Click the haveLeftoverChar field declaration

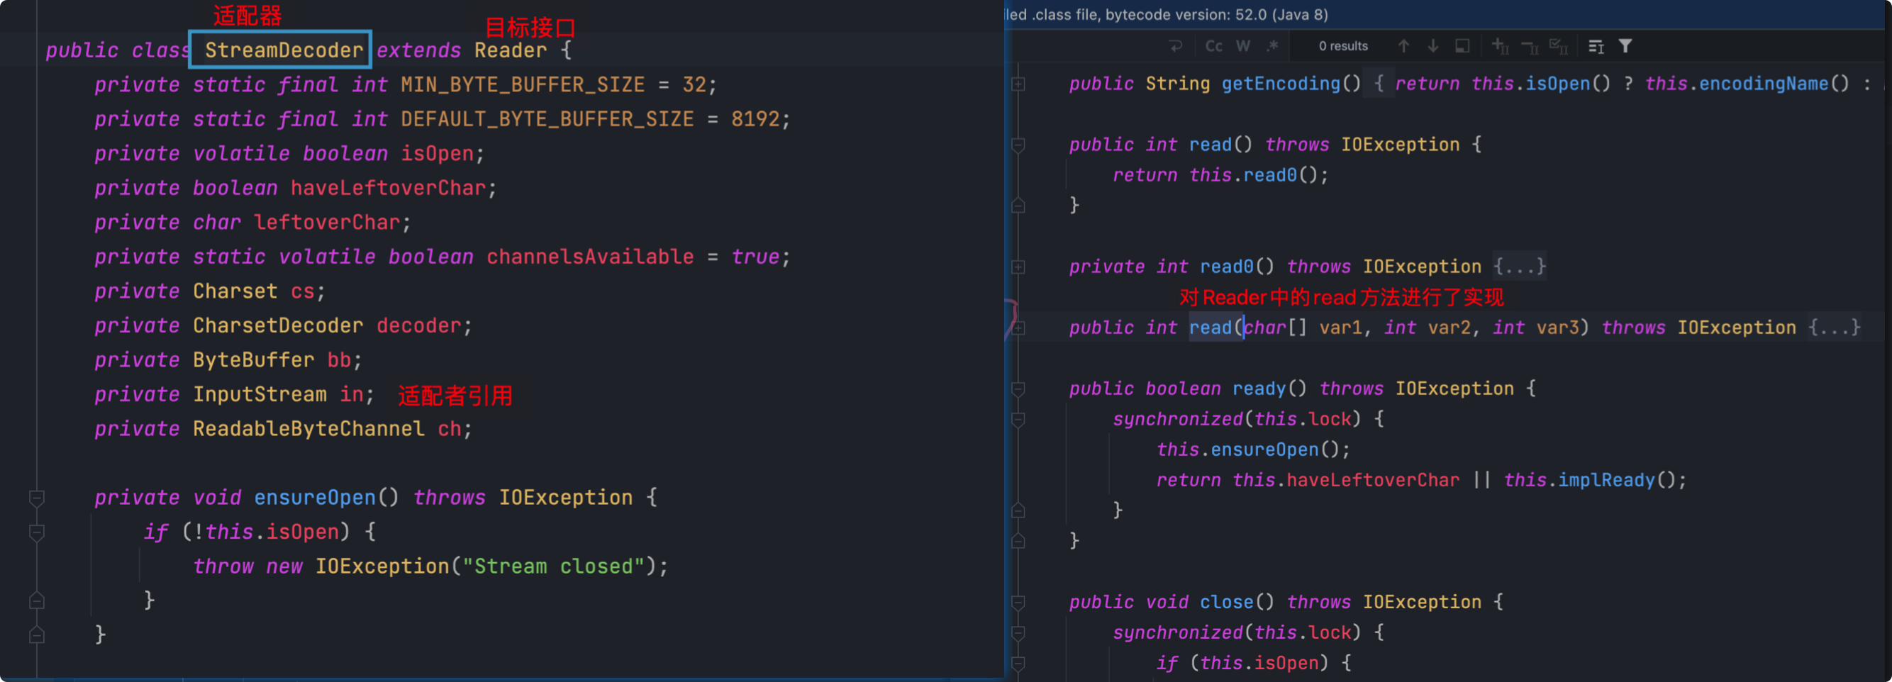388,188
